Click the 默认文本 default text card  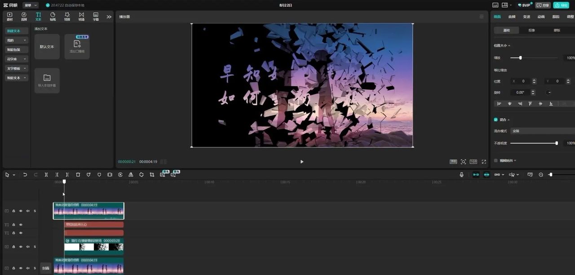[x=47, y=47]
